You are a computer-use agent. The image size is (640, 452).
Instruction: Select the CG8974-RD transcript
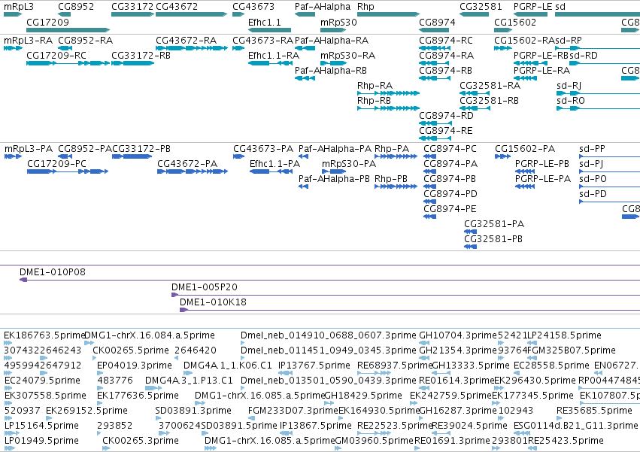tap(435, 123)
